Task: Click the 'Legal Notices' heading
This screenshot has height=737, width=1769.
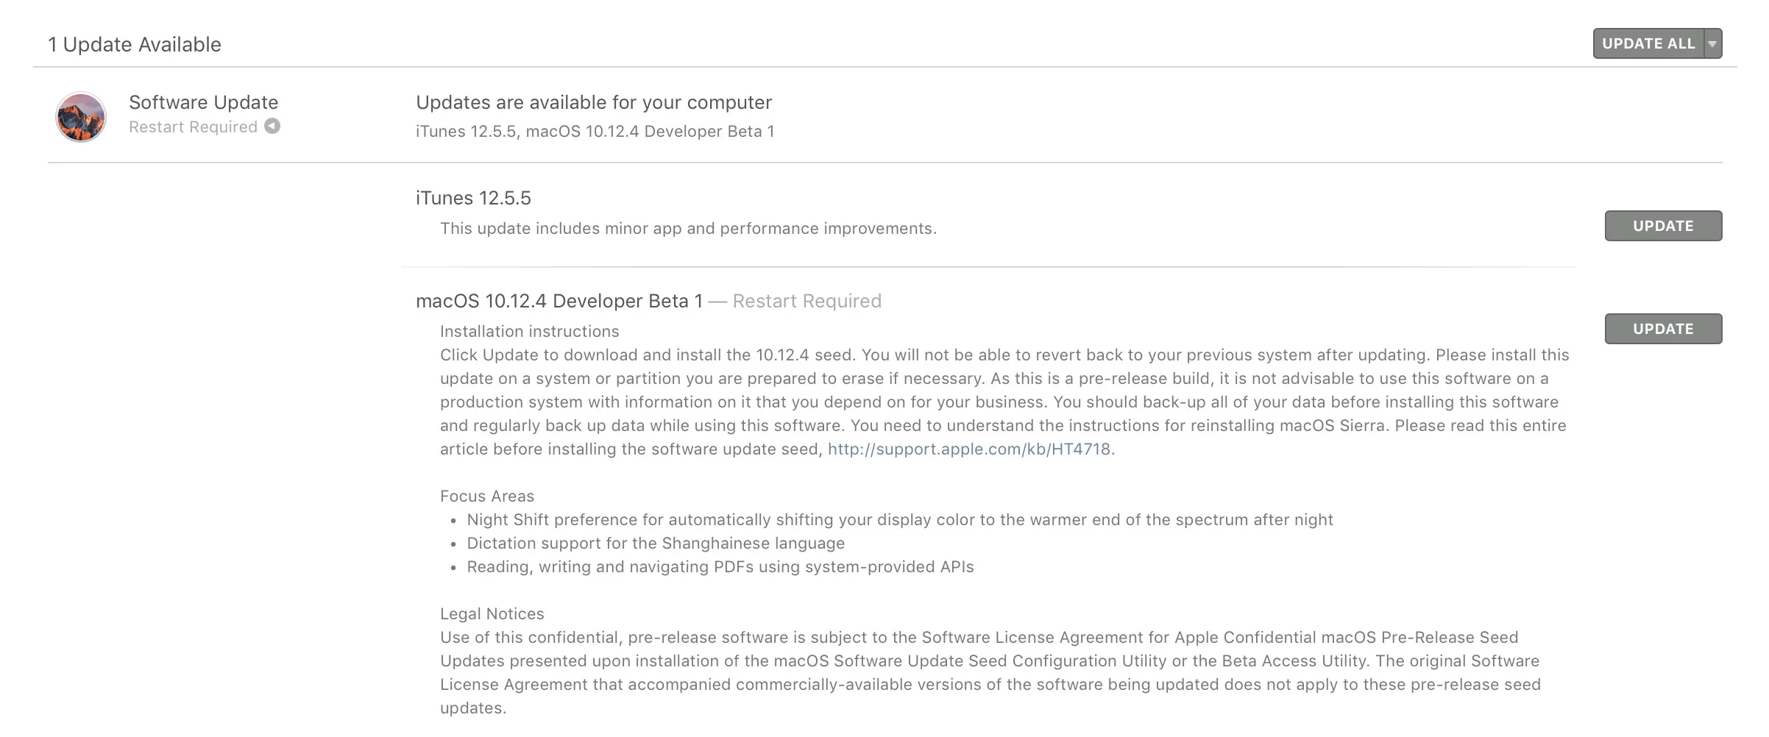Action: pos(492,613)
